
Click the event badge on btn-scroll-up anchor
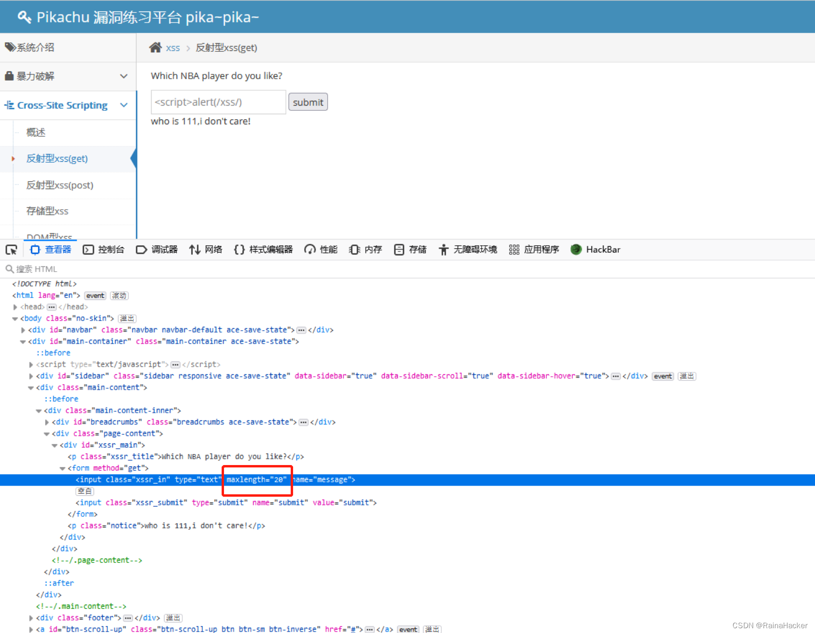tap(408, 630)
